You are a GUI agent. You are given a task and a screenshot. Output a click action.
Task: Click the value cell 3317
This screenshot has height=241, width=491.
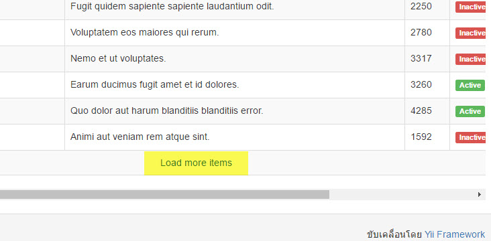[427, 59]
